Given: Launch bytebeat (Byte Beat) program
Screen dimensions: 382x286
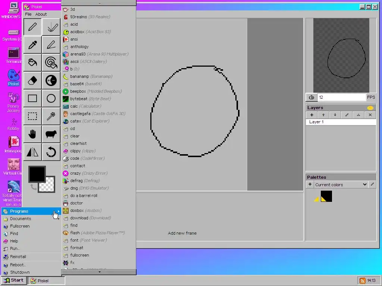Looking at the screenshot, I should (99, 99).
